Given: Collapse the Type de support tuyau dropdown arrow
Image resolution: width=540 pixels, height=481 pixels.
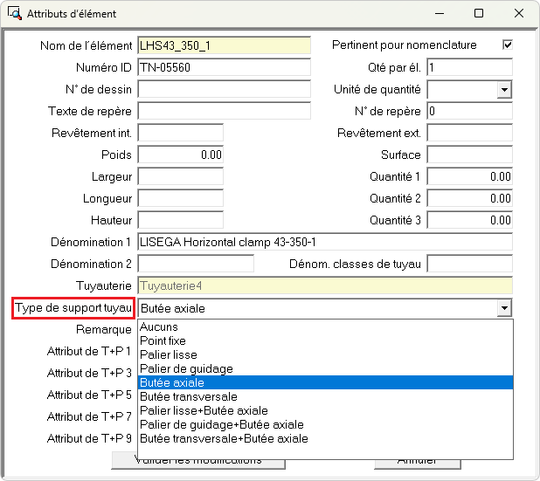Looking at the screenshot, I should click(x=503, y=308).
